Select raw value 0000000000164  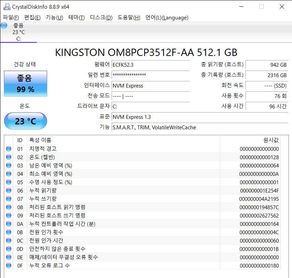click(x=259, y=224)
